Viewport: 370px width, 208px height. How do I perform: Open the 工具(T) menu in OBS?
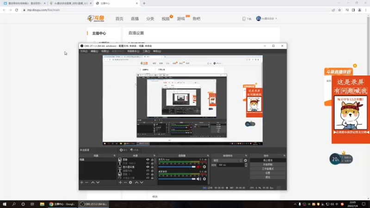[x=146, y=51]
